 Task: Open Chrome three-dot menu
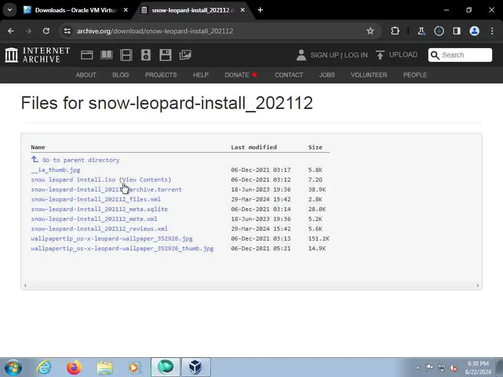pyautogui.click(x=492, y=31)
